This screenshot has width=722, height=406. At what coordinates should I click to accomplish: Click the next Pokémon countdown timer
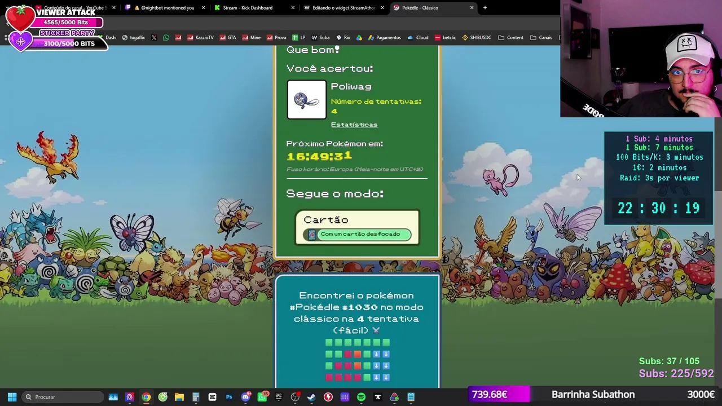319,156
